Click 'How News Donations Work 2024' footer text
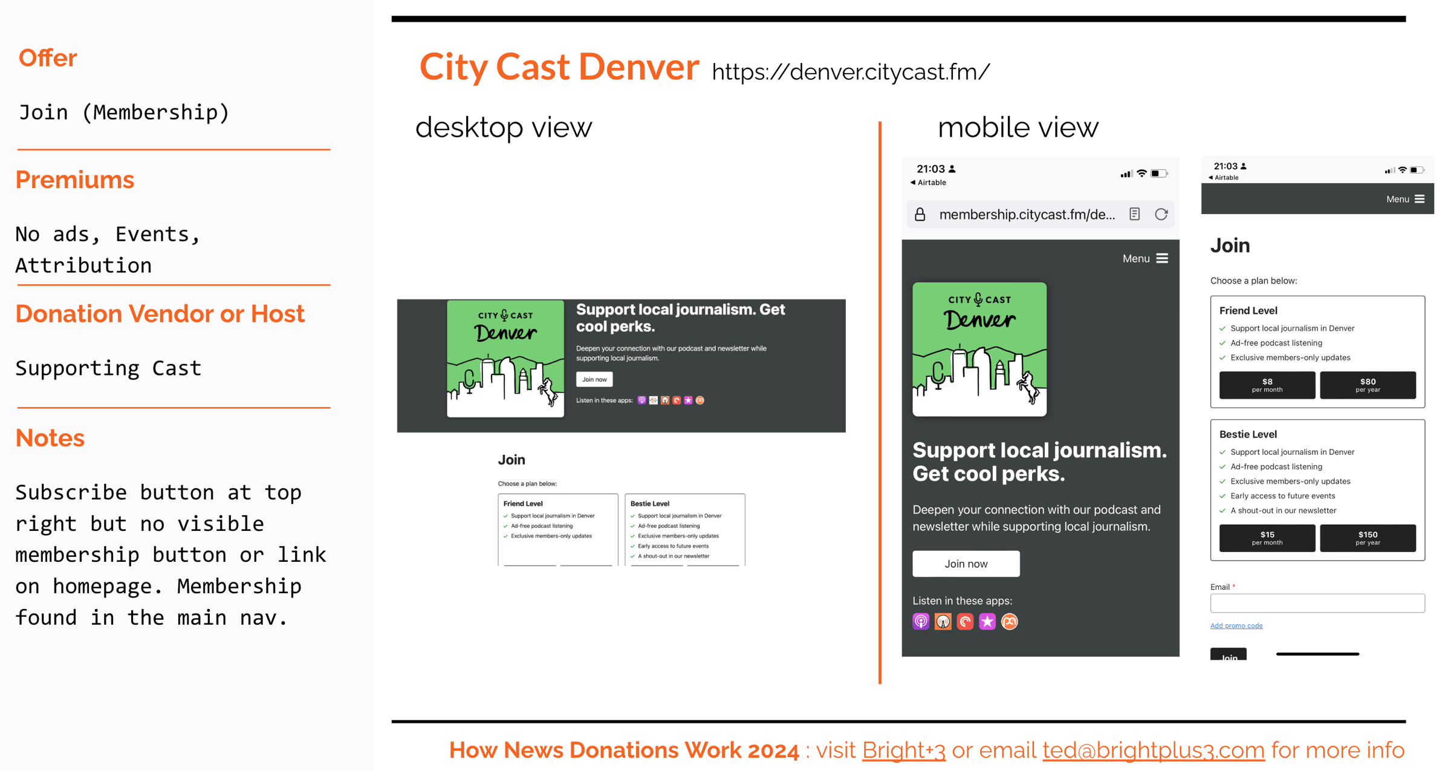Viewport: 1451px width, 771px height. coord(624,750)
